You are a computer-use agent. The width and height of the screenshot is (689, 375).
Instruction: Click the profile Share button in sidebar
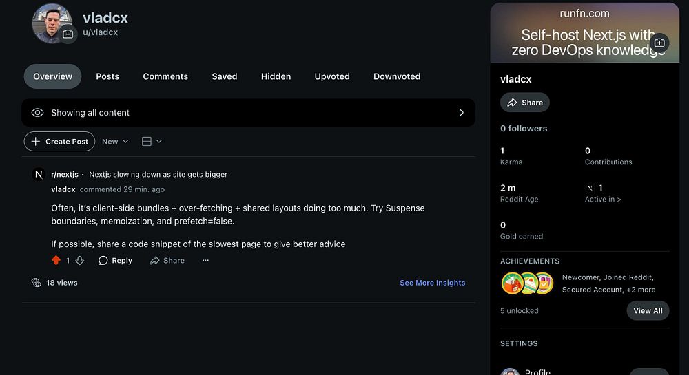pyautogui.click(x=524, y=103)
